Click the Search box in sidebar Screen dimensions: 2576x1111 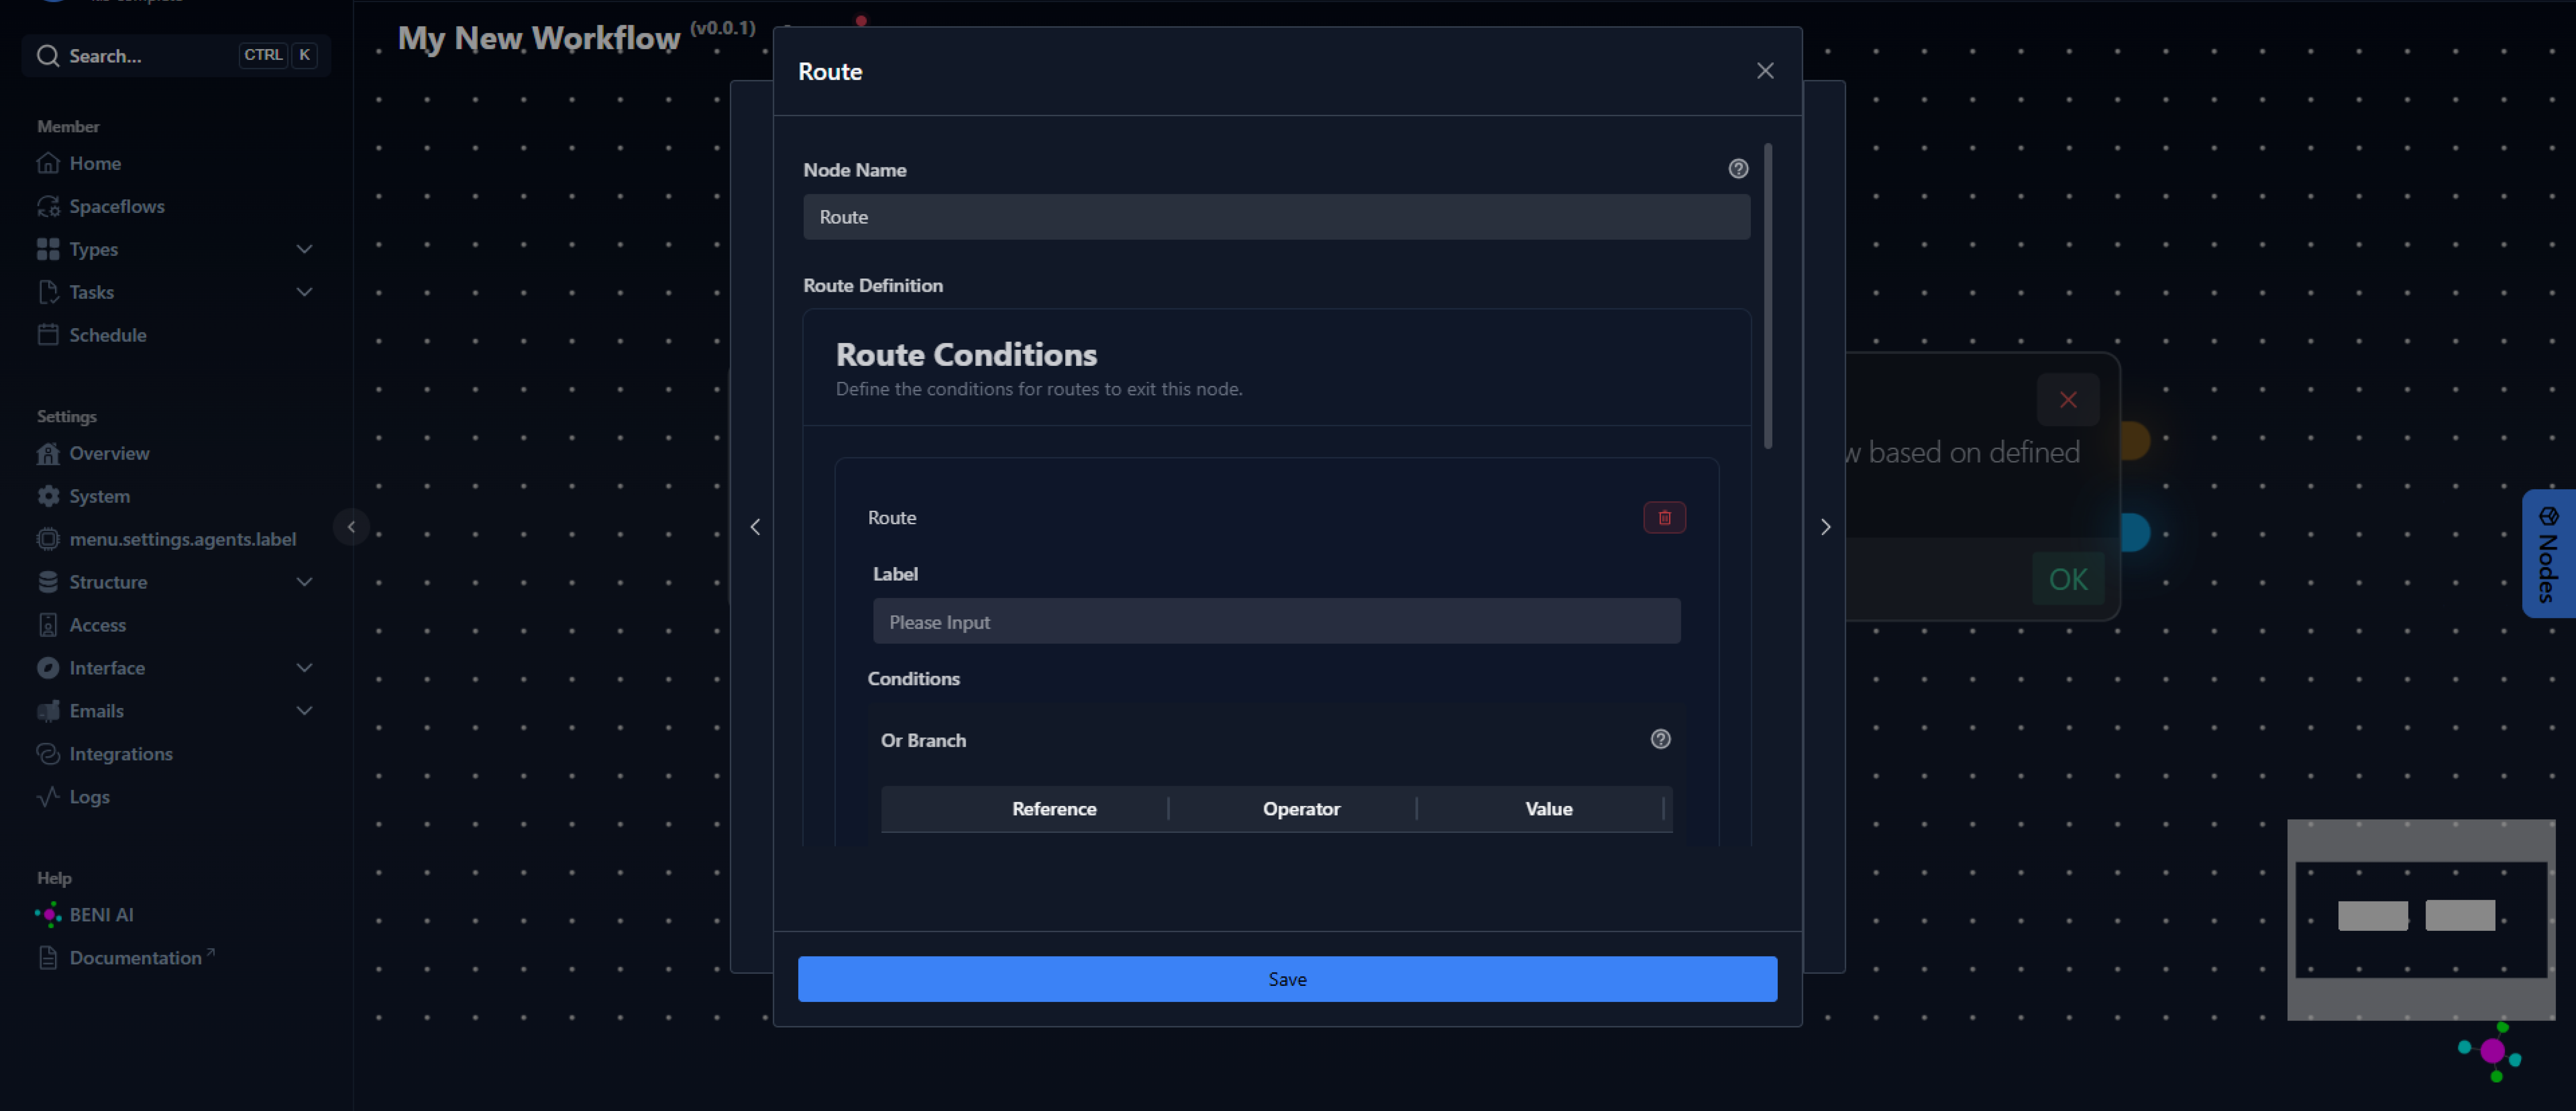(176, 56)
